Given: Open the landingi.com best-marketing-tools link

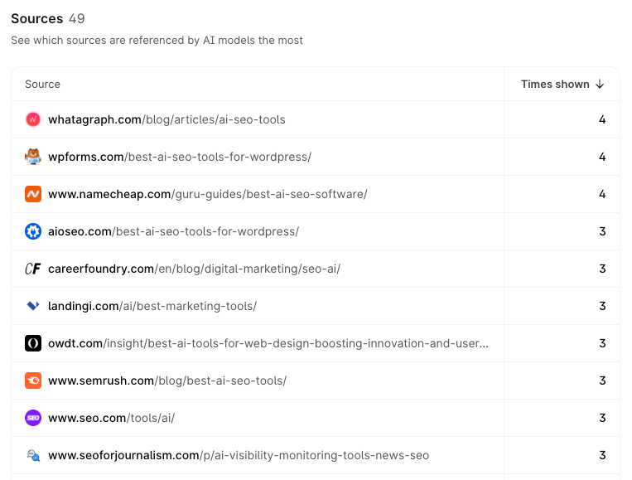Looking at the screenshot, I should click(152, 306).
